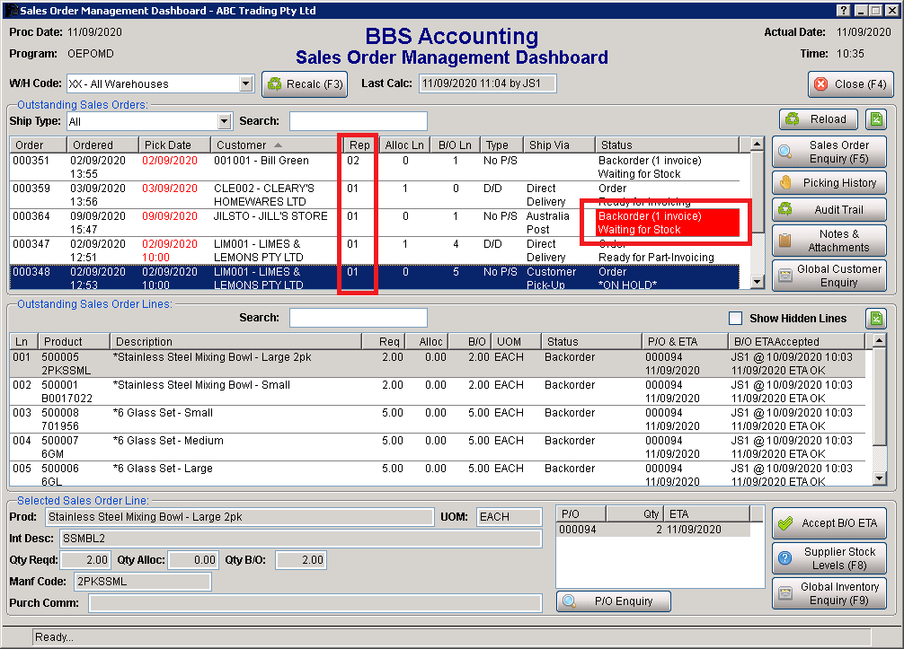The width and height of the screenshot is (904, 649).
Task: Launch the P/O Enquiry lookup
Action: pyautogui.click(x=613, y=601)
